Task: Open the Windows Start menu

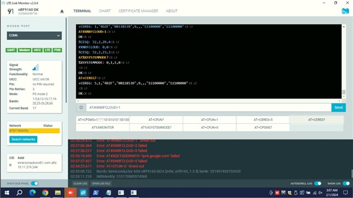Action: [7, 193]
